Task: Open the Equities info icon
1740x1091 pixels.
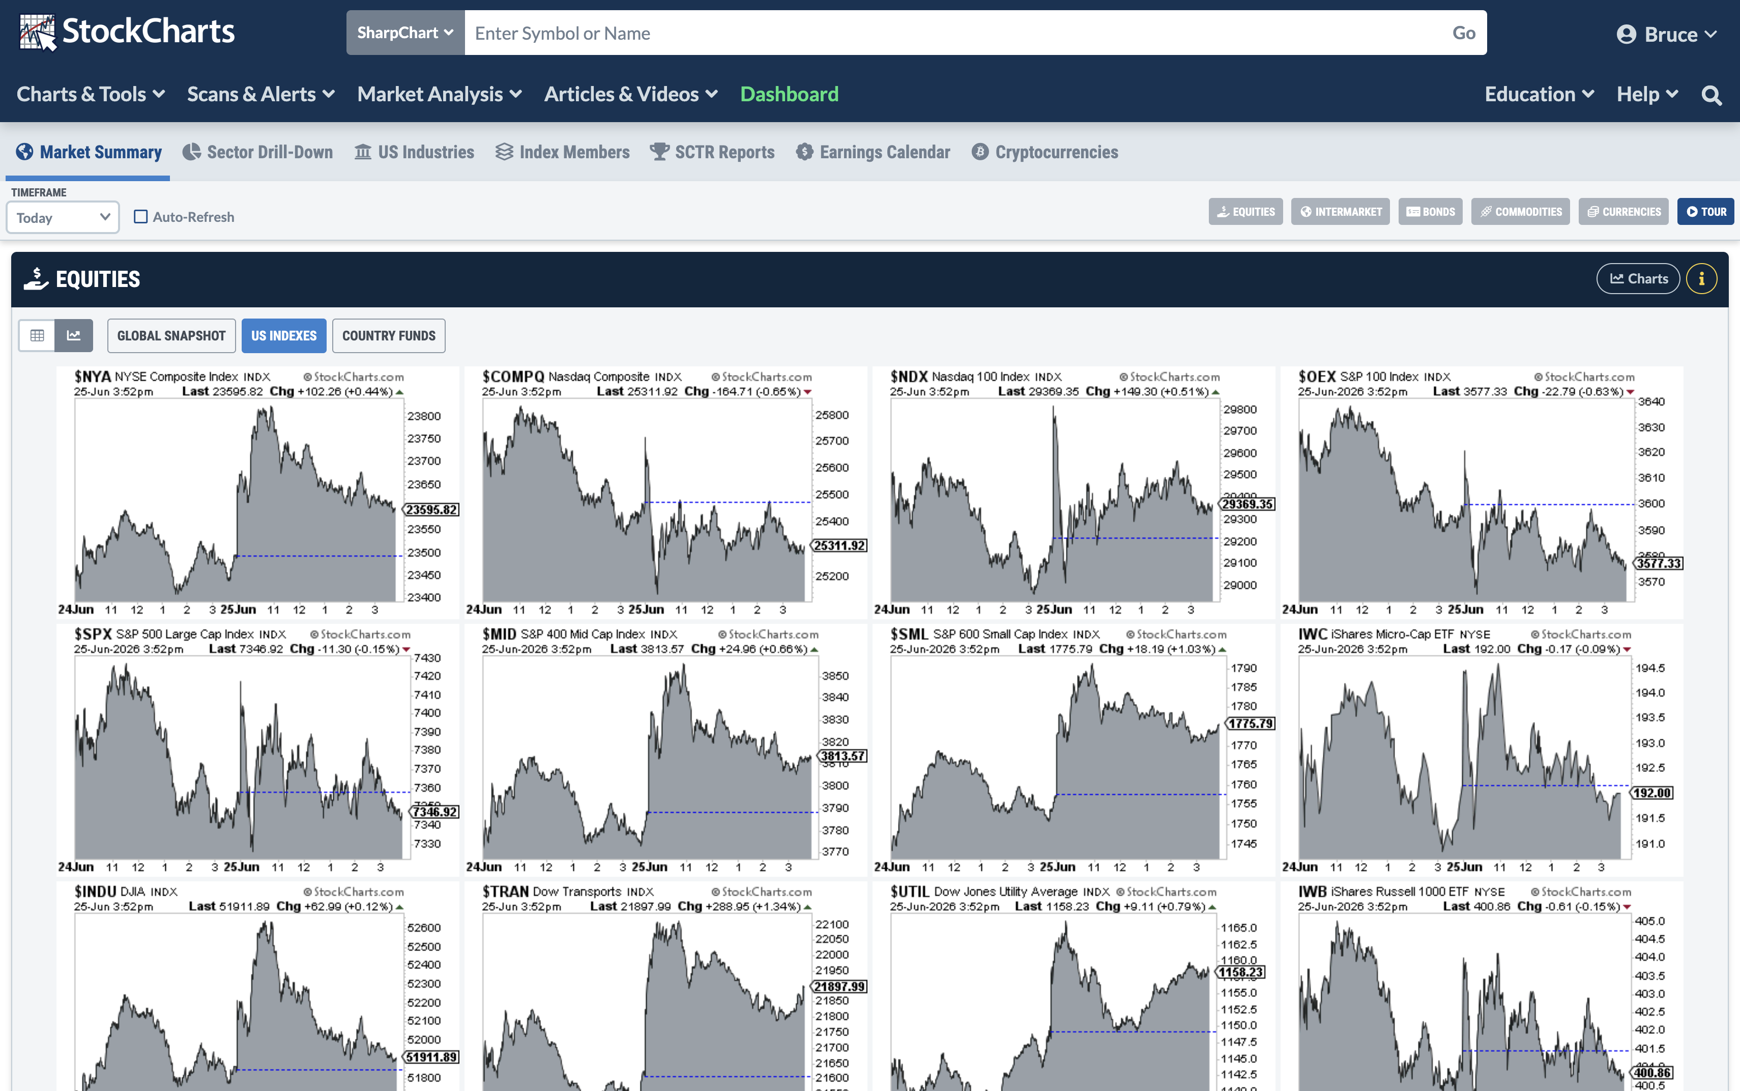Action: pos(1701,278)
